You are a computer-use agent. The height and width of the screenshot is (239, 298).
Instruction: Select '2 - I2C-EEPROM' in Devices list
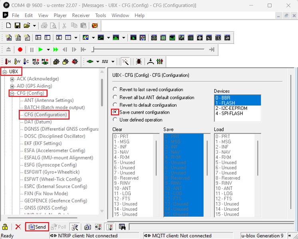(232, 108)
